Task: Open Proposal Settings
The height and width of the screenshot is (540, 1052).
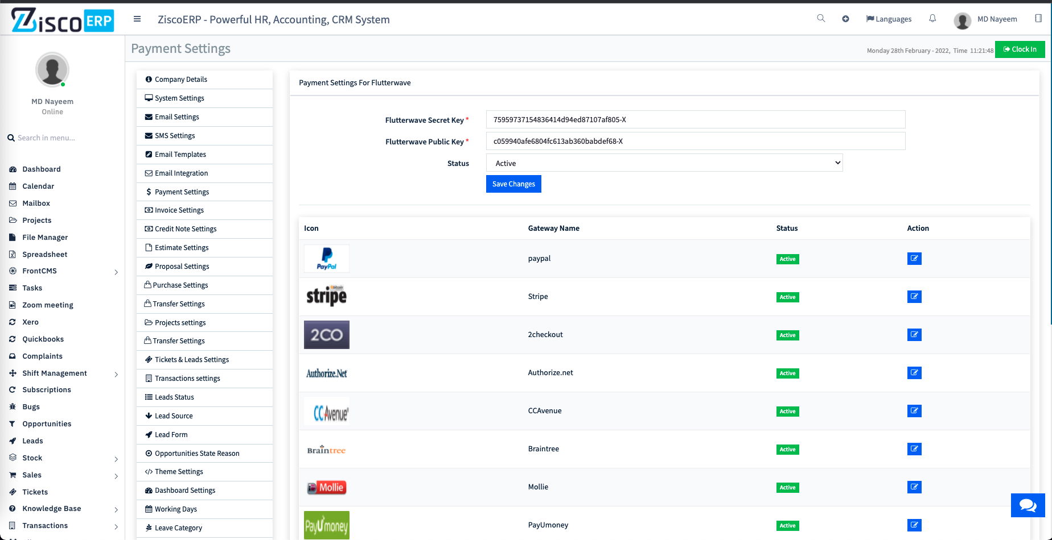Action: pos(205,267)
